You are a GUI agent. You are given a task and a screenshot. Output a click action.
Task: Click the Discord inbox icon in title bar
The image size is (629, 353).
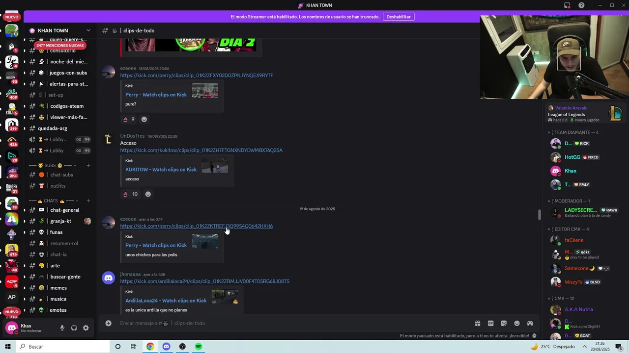pos(567,5)
